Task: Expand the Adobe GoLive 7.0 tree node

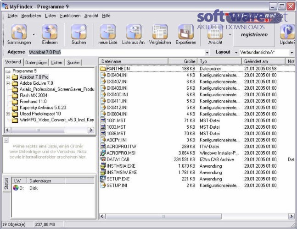Action: tap(8, 83)
